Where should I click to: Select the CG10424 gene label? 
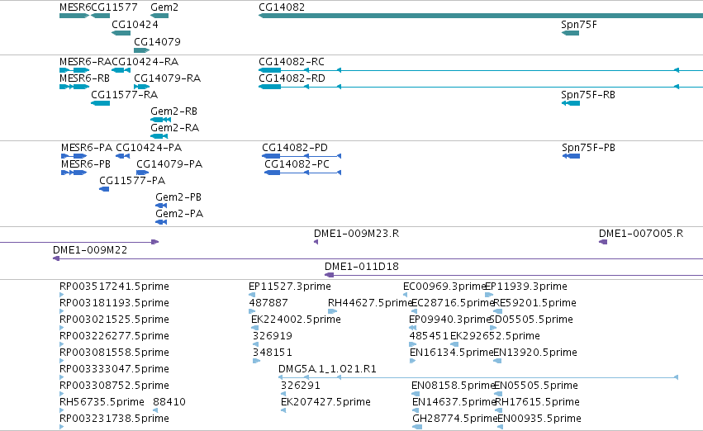(x=135, y=24)
